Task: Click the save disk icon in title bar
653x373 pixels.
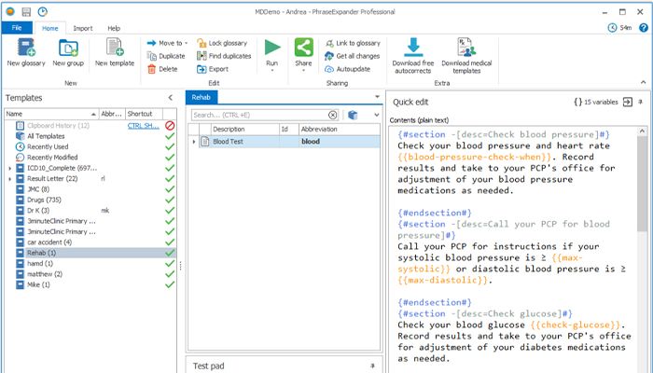Action: tap(26, 11)
